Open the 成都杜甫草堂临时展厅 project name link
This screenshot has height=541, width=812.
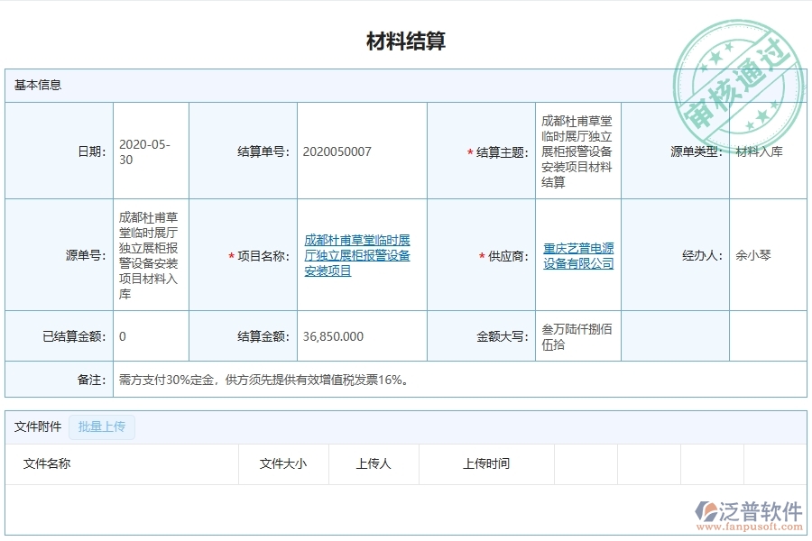(360, 255)
